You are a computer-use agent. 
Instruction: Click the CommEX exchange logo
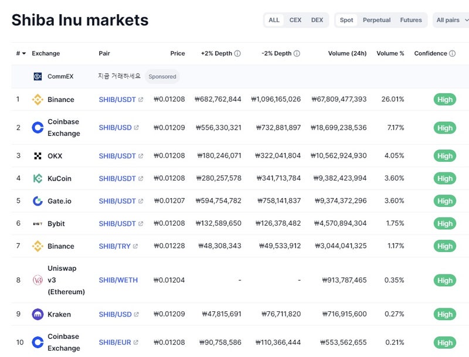[38, 77]
